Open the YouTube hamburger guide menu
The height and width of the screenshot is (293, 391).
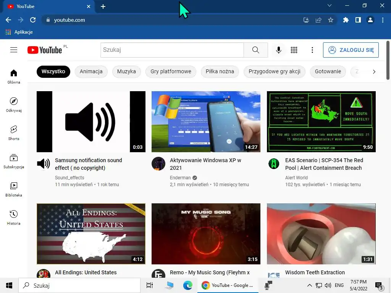(x=14, y=50)
